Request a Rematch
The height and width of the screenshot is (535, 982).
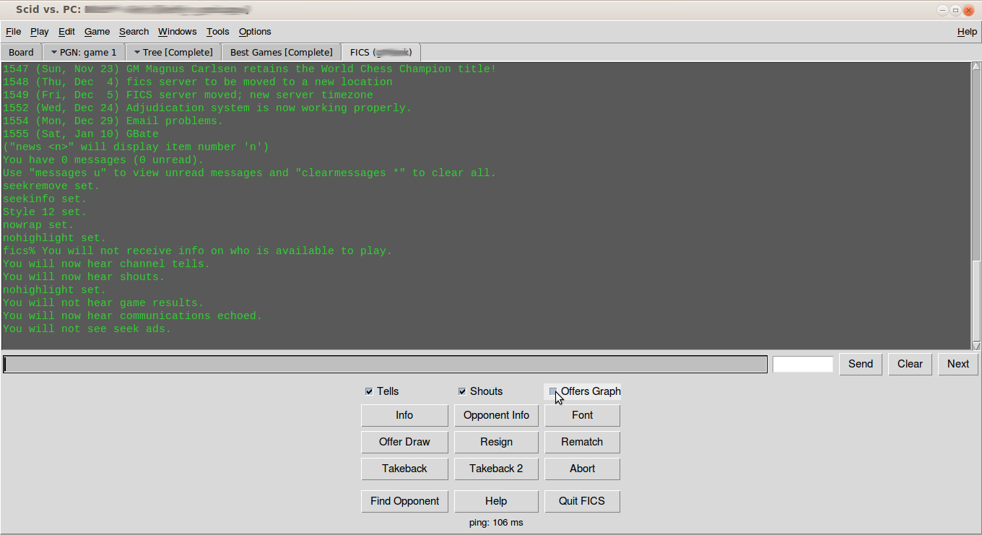(x=582, y=442)
